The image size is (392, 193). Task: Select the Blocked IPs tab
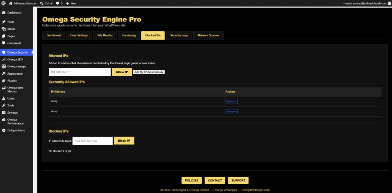(x=153, y=36)
